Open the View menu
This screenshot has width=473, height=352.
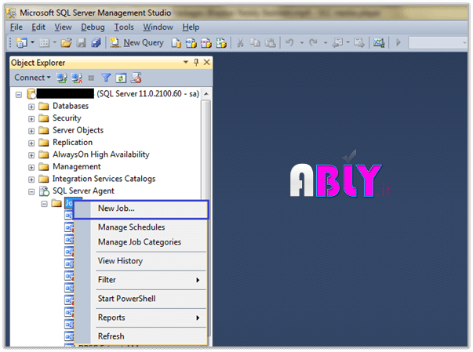63,27
